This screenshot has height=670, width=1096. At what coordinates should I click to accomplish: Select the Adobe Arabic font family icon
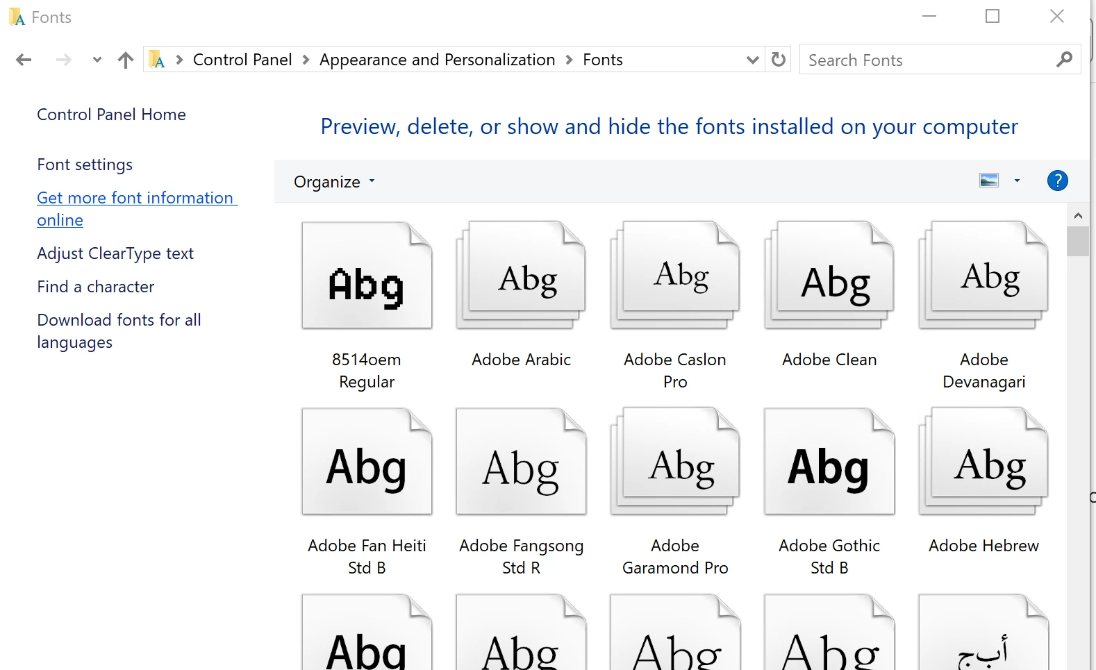521,276
